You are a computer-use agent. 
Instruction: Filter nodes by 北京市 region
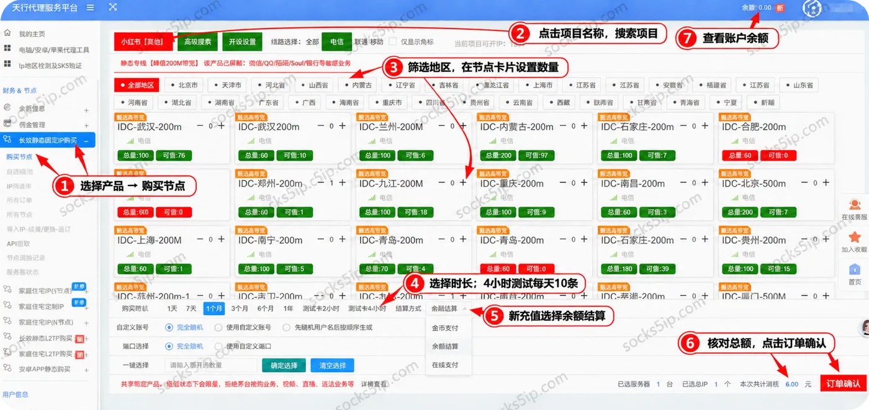(184, 85)
